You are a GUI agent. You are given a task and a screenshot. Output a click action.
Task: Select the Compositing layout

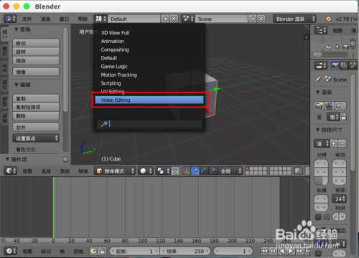[115, 49]
